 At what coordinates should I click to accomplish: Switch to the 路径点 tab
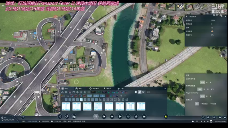coord(107,88)
